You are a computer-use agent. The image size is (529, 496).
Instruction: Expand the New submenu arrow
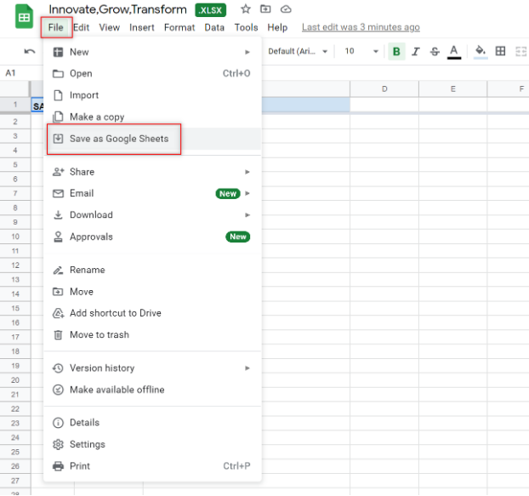247,52
